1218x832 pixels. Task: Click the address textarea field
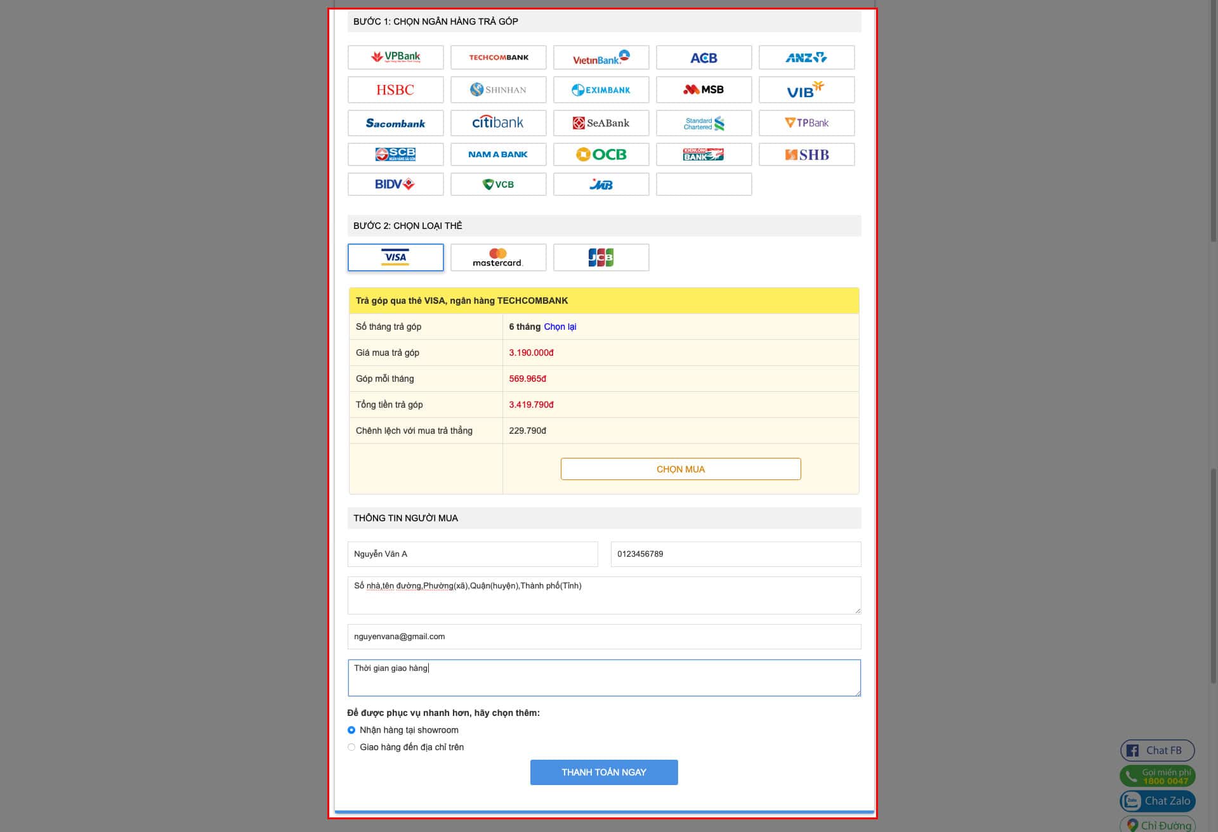603,595
